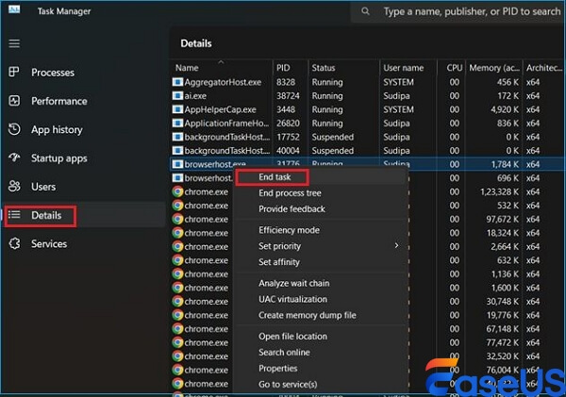Viewport: 566px width, 397px height.
Task: Click Open file location menu entry
Action: [x=292, y=337]
